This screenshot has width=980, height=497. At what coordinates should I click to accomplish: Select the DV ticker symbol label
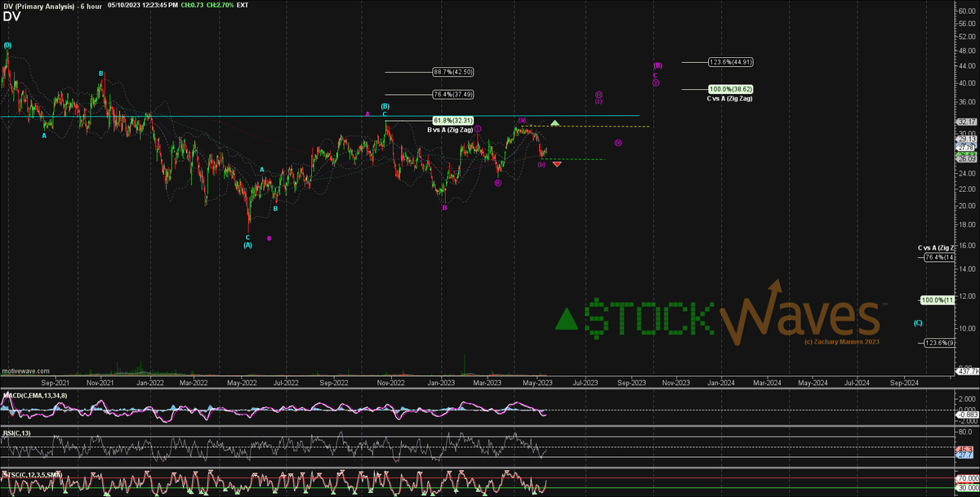coord(11,16)
